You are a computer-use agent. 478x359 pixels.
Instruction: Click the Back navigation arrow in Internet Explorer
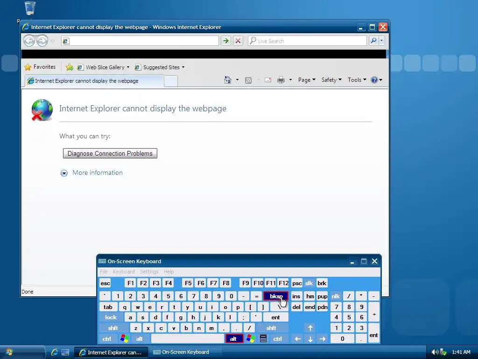coord(29,41)
